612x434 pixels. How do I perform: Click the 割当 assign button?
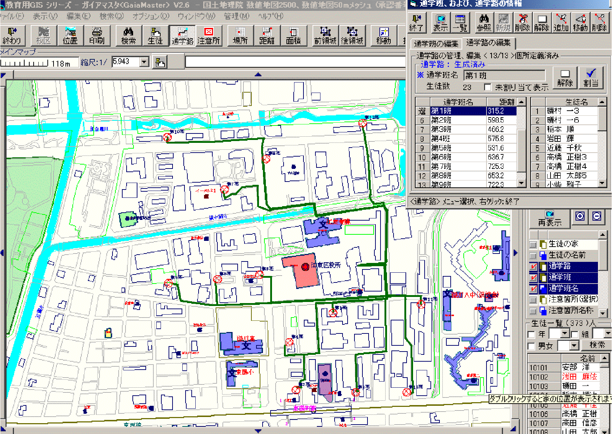[591, 78]
